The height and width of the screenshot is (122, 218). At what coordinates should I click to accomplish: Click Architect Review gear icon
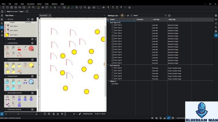tap(32, 43)
